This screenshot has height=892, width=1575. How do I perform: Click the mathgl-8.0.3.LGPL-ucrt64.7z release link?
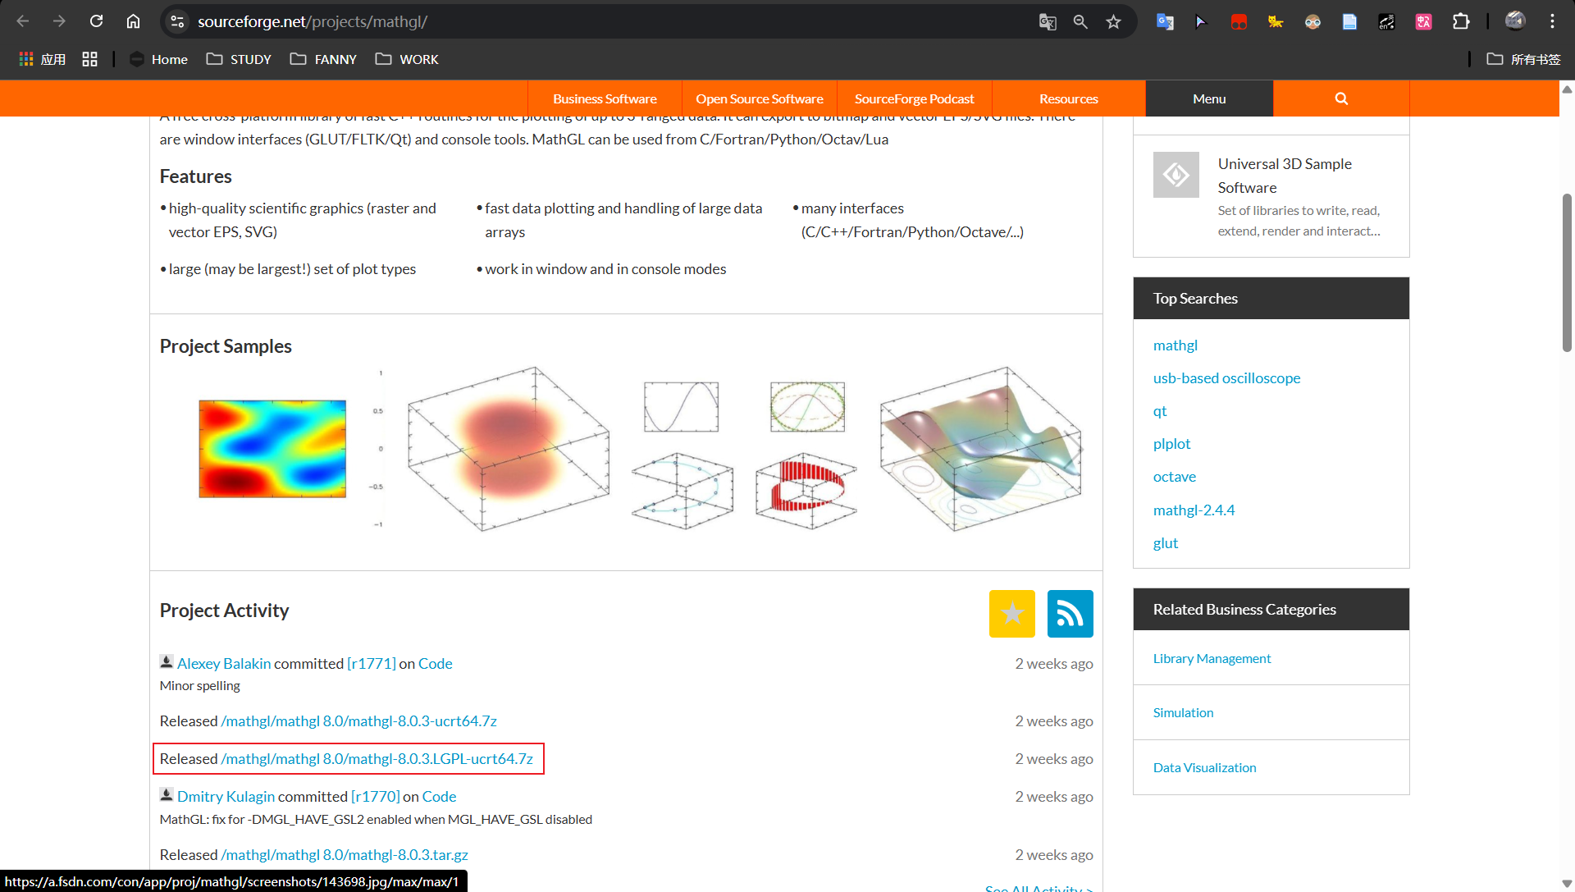pos(377,758)
